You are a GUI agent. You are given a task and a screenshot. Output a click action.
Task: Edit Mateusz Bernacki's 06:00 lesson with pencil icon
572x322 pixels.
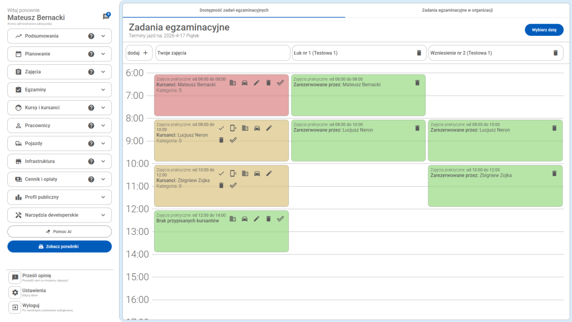tap(256, 83)
